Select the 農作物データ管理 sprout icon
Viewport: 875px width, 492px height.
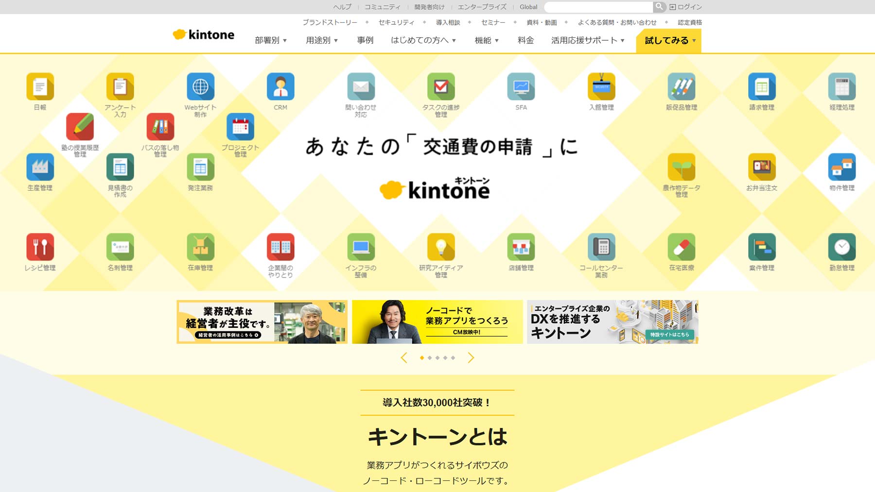point(682,167)
